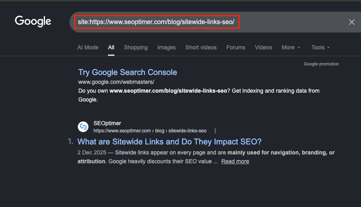Click the www.google.com/webmasters/ URL text
Screen dimensions: 361x207
pos(116,82)
